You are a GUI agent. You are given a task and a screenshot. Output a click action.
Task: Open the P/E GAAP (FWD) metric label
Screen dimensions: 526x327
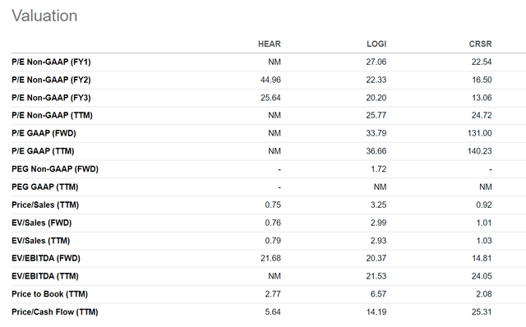click(x=44, y=133)
